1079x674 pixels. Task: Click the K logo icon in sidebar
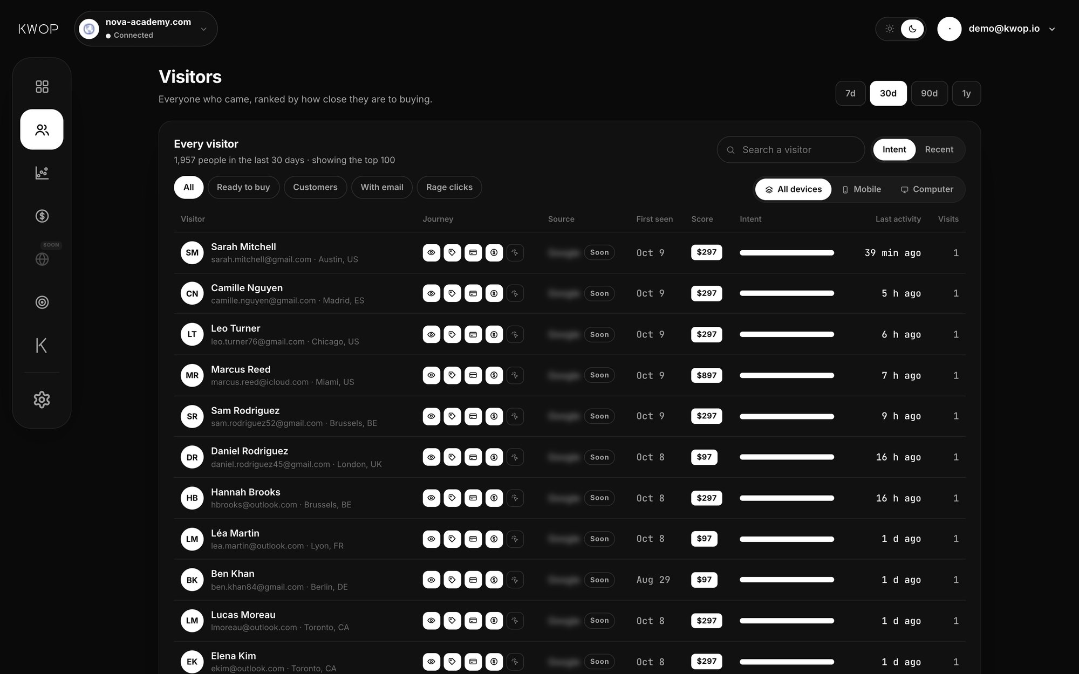click(x=42, y=345)
